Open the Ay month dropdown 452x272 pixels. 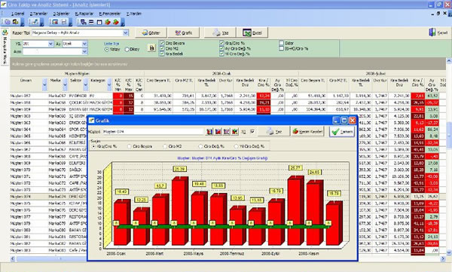pyautogui.click(x=84, y=44)
